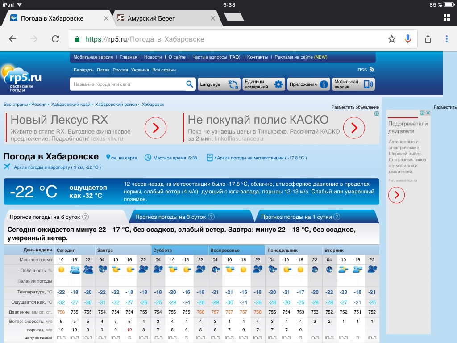457x343 pixels.
Task: Click Сегодня 22:00 cloudy night icon
Action: coord(88,269)
